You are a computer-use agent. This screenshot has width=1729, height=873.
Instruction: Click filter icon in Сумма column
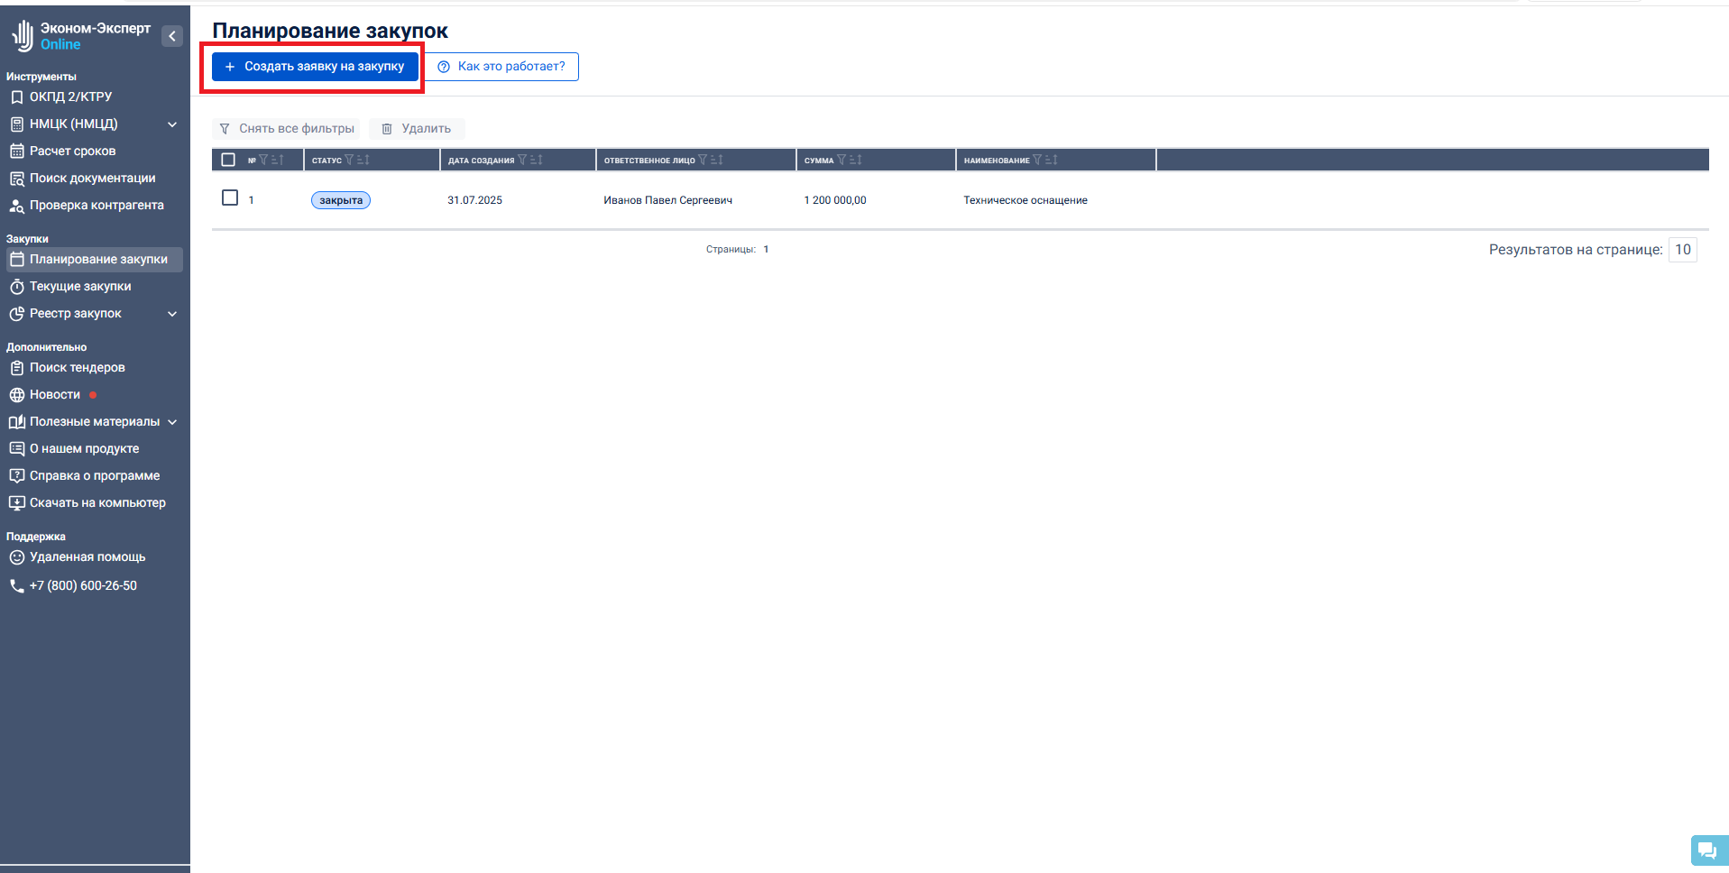coord(842,160)
